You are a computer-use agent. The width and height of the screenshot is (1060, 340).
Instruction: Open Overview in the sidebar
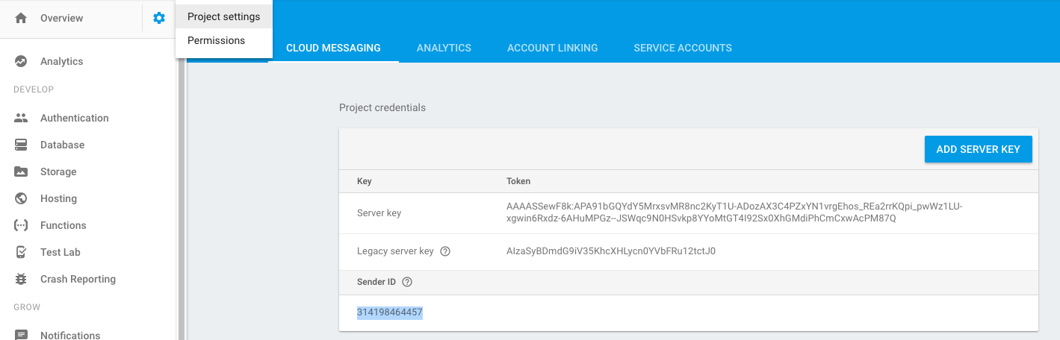(62, 18)
